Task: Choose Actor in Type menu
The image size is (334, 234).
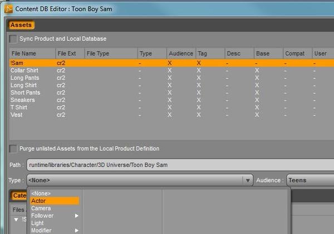Action: coord(55,201)
